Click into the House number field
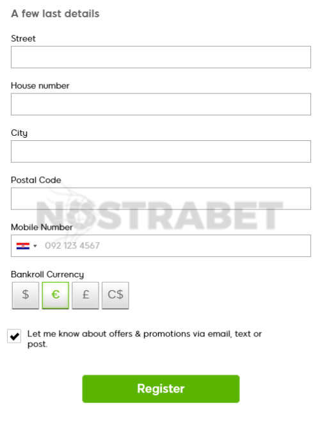320x424 pixels. 161,104
